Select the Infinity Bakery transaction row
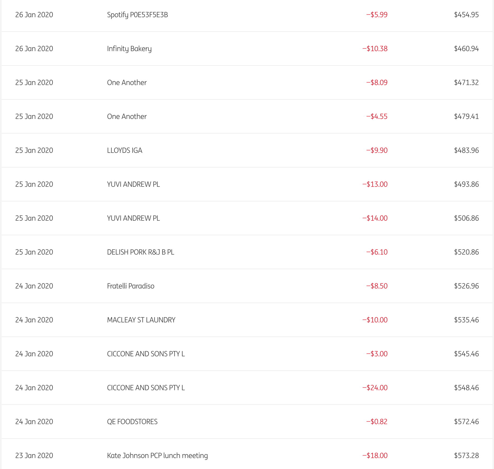The image size is (494, 469). coord(129,49)
